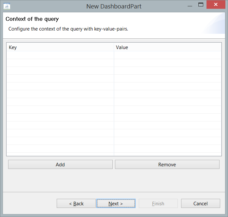Screen dimensions: 228x217
Task: Click the second empty row under Key
Action: point(60,63)
